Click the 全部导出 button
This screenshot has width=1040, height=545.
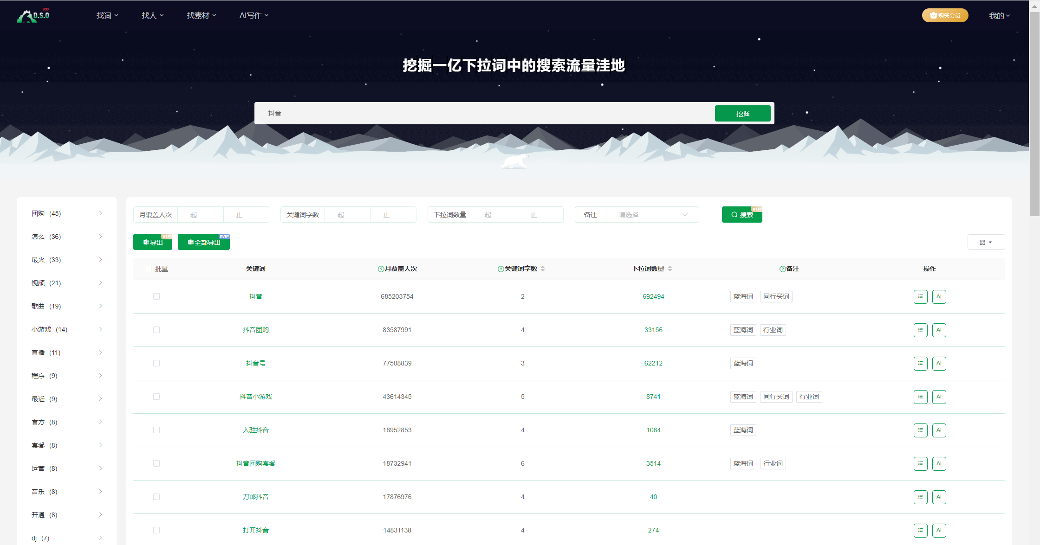pyautogui.click(x=204, y=242)
